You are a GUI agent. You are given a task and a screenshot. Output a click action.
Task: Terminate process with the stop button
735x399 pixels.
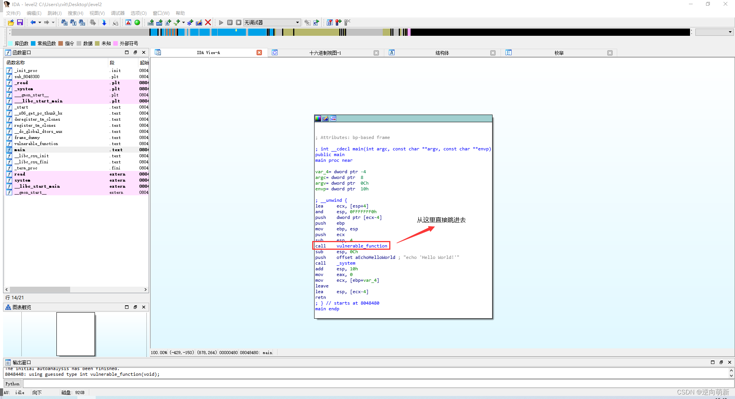pyautogui.click(x=239, y=22)
